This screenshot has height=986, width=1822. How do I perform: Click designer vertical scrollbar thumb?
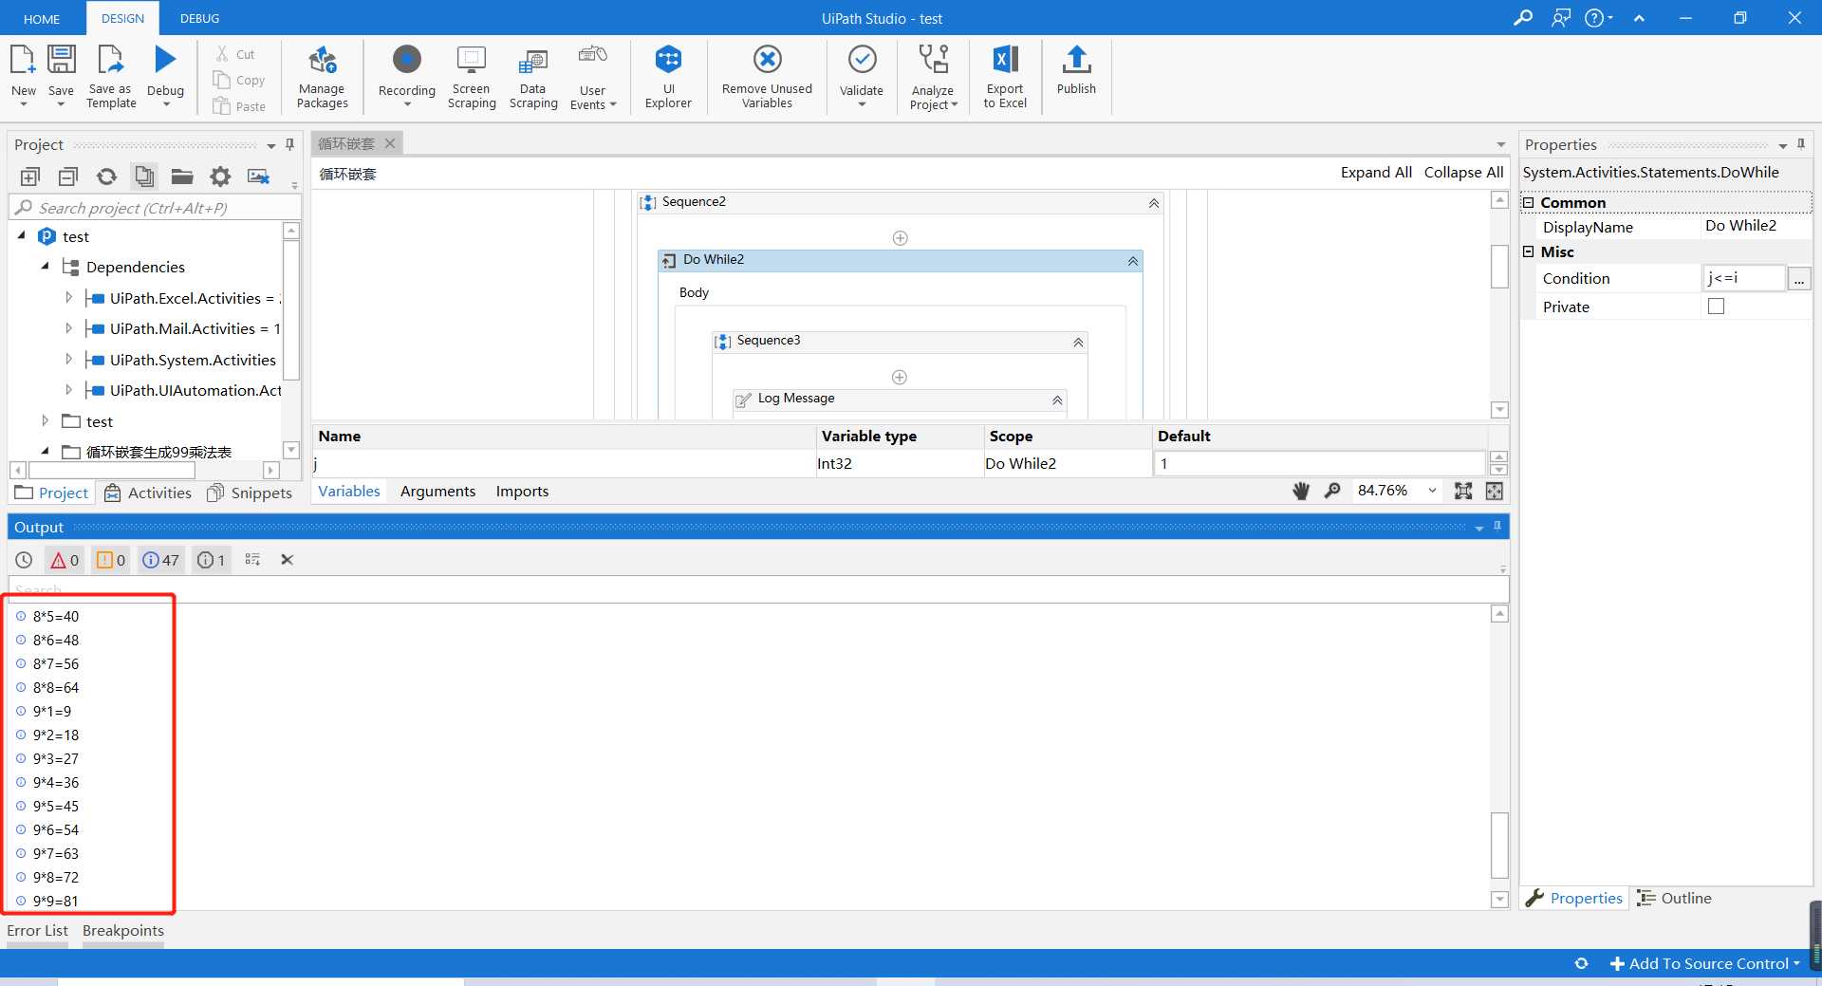tap(1499, 266)
